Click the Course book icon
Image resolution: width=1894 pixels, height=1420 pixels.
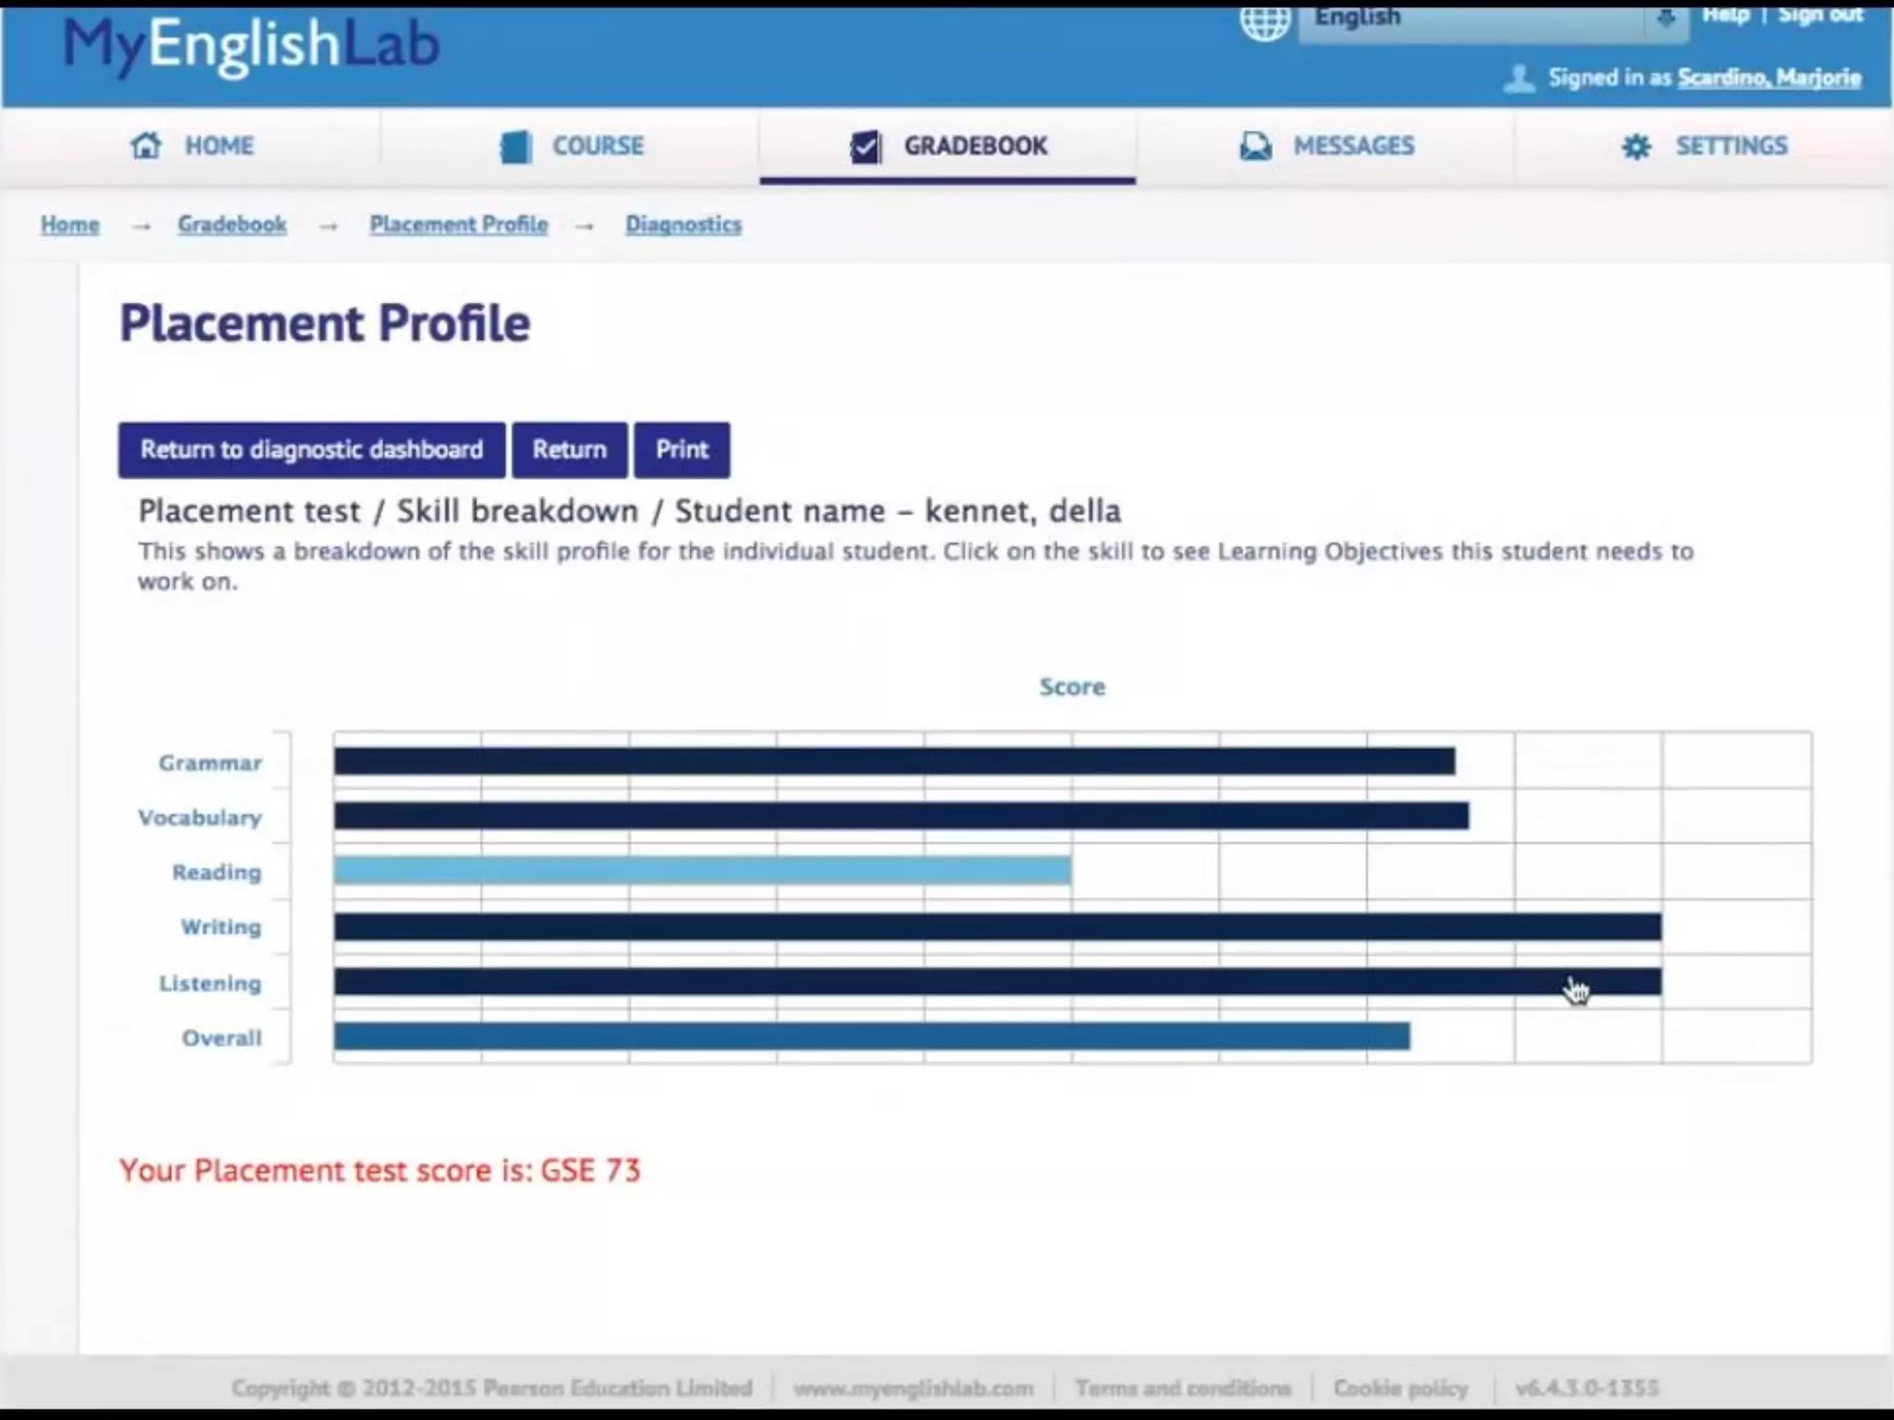[515, 146]
